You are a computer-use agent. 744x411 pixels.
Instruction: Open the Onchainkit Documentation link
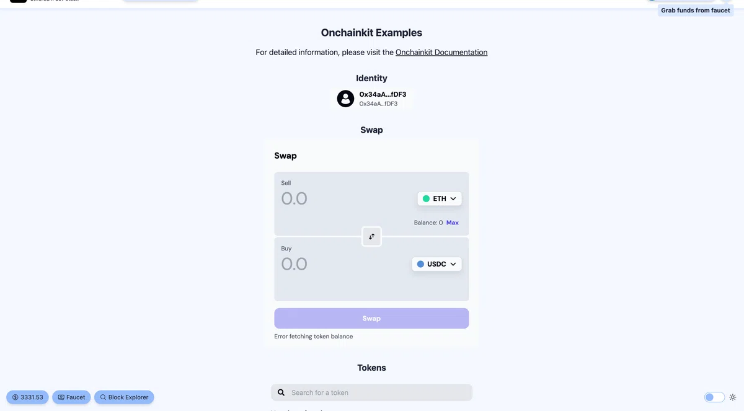pyautogui.click(x=441, y=52)
